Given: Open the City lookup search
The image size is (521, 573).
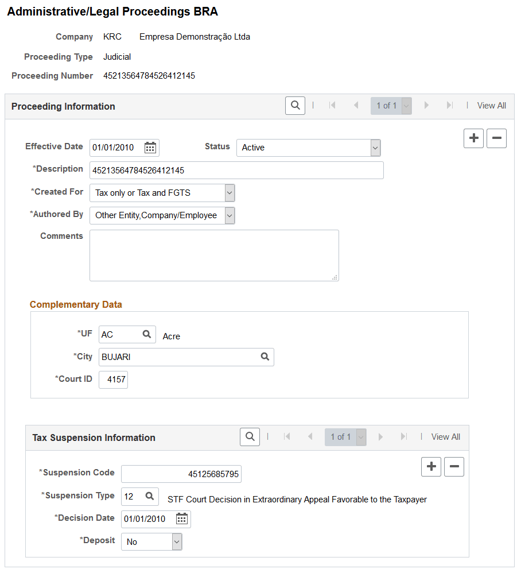Looking at the screenshot, I should [x=265, y=357].
